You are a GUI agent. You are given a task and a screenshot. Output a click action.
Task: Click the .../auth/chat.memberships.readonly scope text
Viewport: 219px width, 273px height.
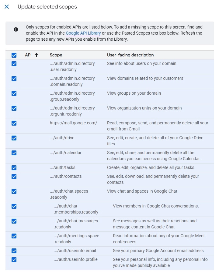click(76, 209)
